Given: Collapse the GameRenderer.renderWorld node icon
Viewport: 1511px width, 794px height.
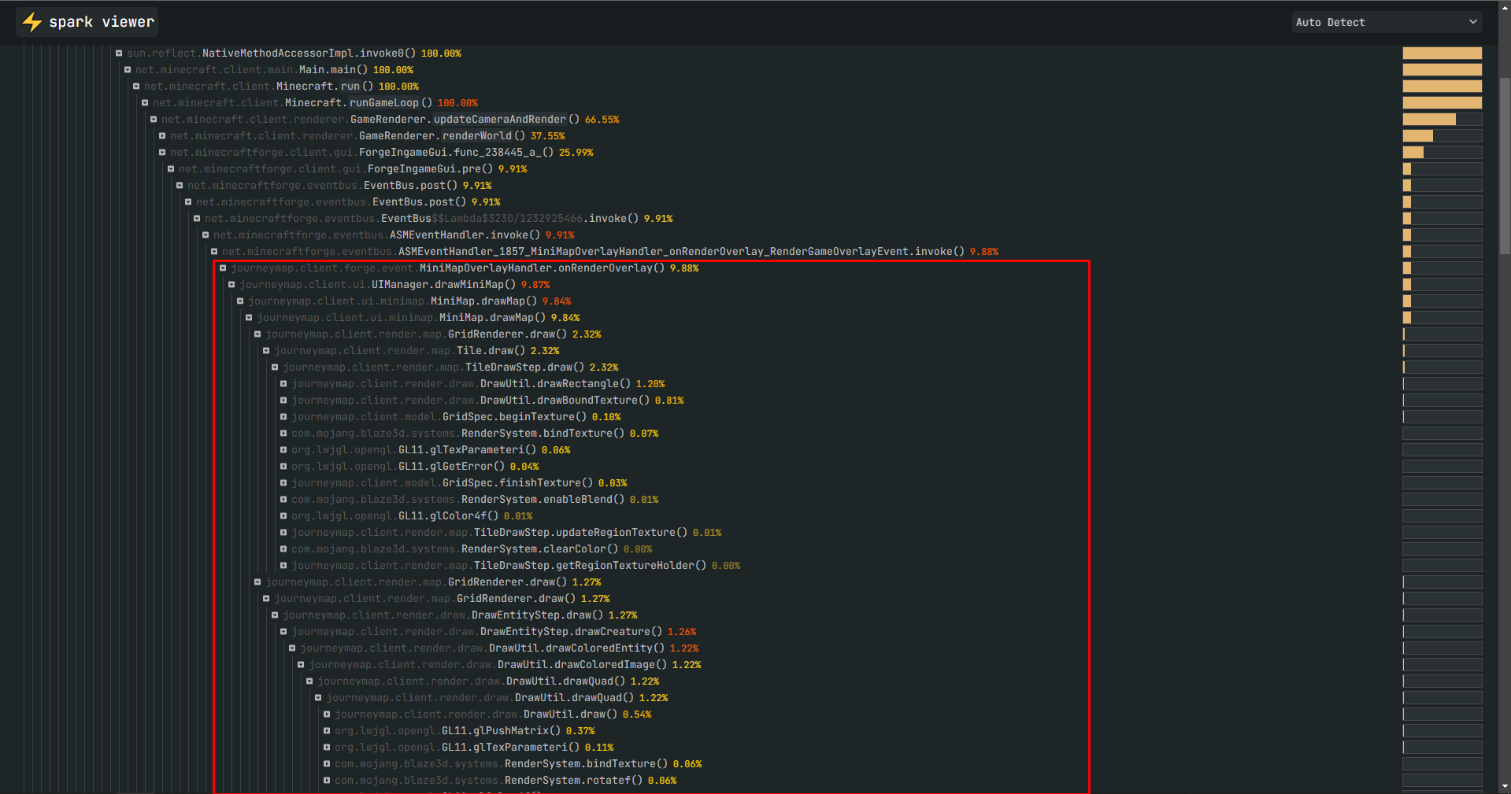Looking at the screenshot, I should click(x=162, y=135).
